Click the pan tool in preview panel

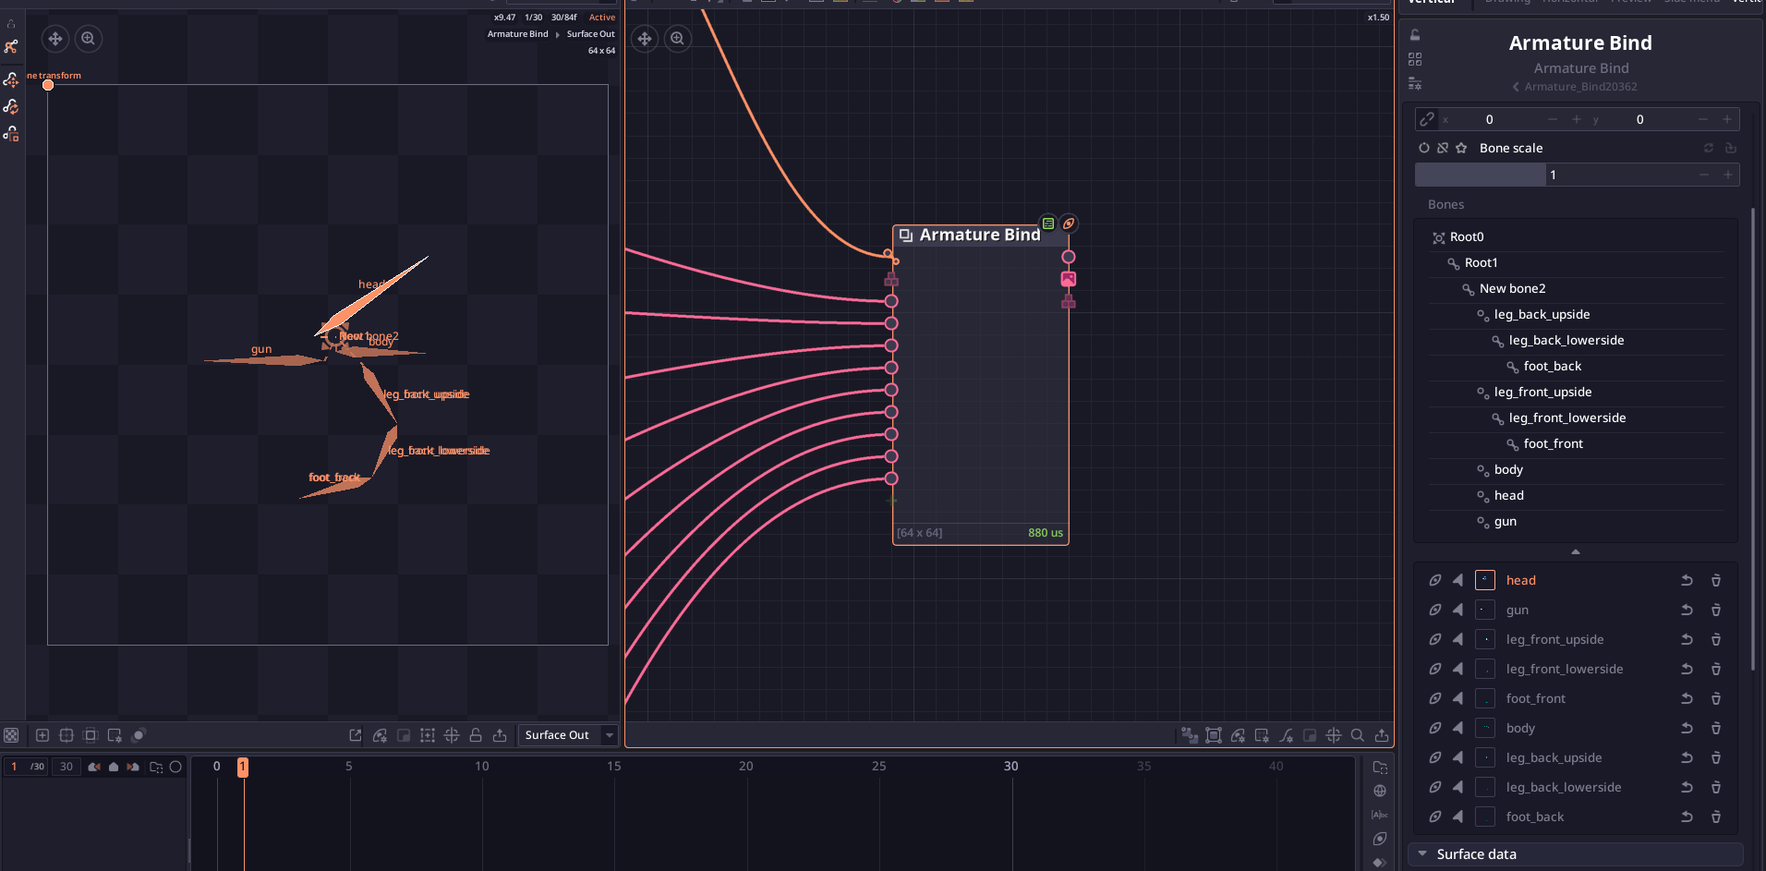[x=55, y=39]
